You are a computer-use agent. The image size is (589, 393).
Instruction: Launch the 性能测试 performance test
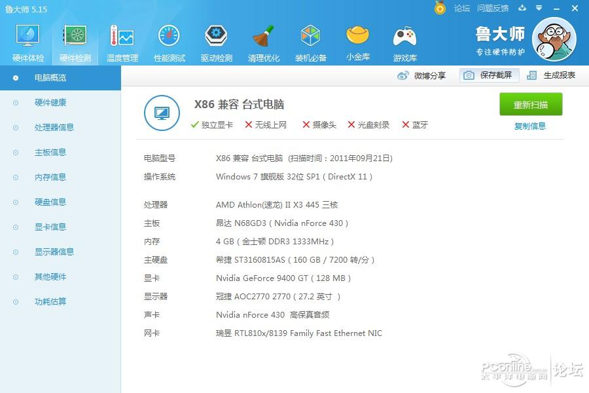(x=170, y=43)
